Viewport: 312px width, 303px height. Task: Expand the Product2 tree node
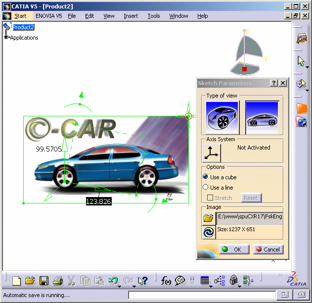pos(6,27)
